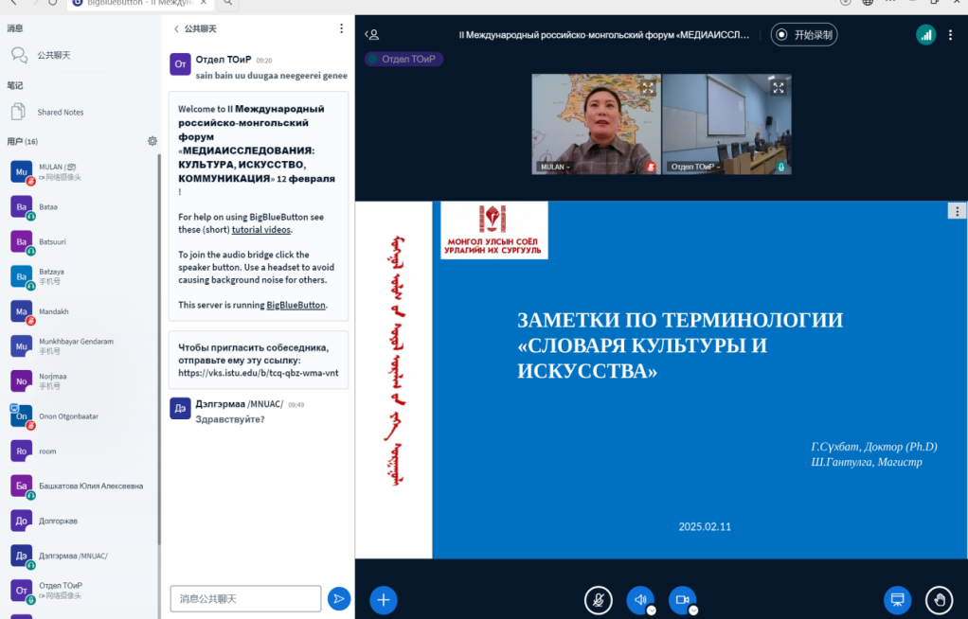Select user Onon Otgonbaatar

point(81,416)
